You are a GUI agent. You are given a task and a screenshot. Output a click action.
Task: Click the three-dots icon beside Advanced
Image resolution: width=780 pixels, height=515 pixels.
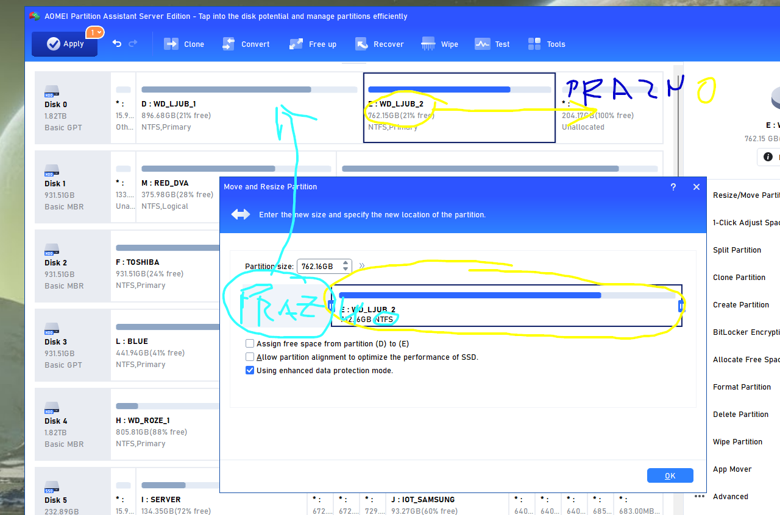(x=700, y=496)
